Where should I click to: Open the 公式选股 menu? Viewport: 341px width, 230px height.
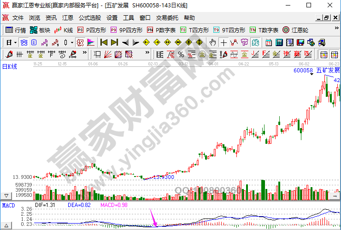coord(90,18)
